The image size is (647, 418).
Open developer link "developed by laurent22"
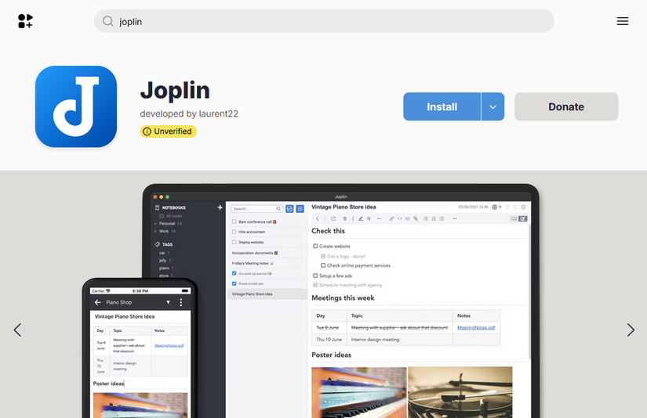(x=189, y=114)
